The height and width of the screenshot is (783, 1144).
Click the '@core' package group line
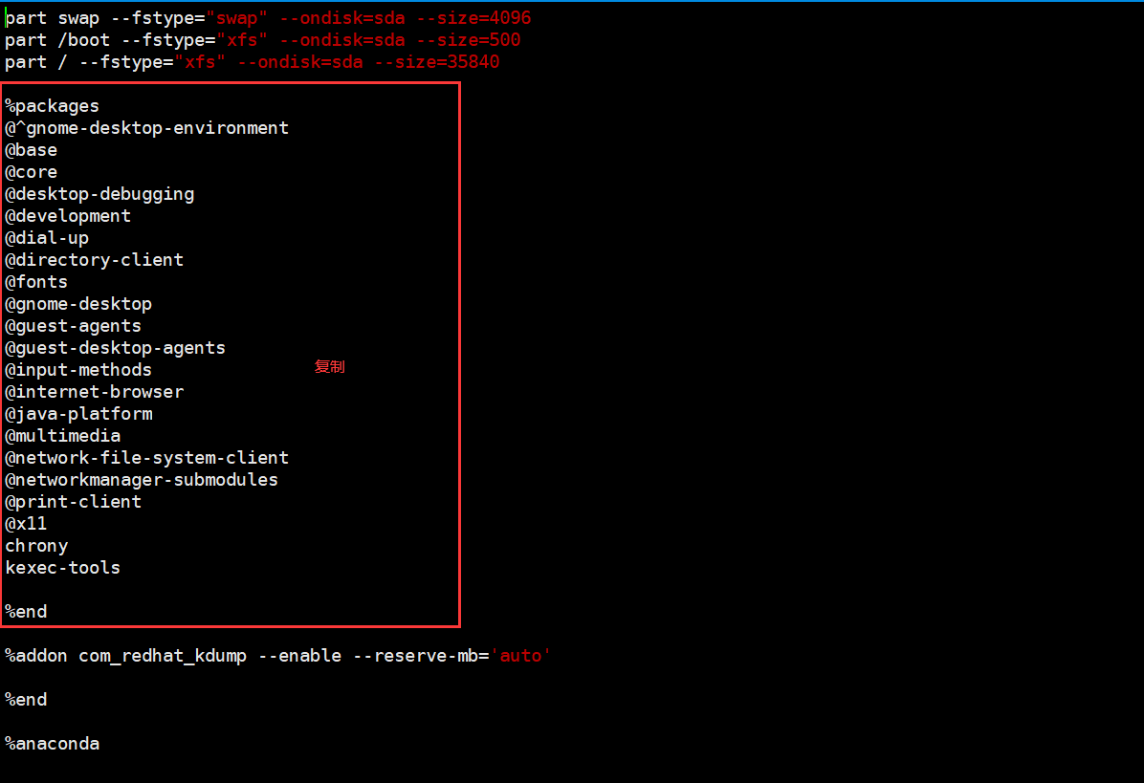pos(31,172)
